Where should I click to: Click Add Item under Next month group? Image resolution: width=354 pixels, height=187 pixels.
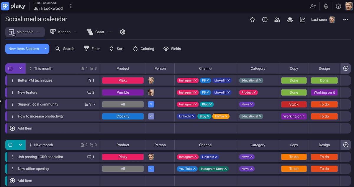point(21,181)
